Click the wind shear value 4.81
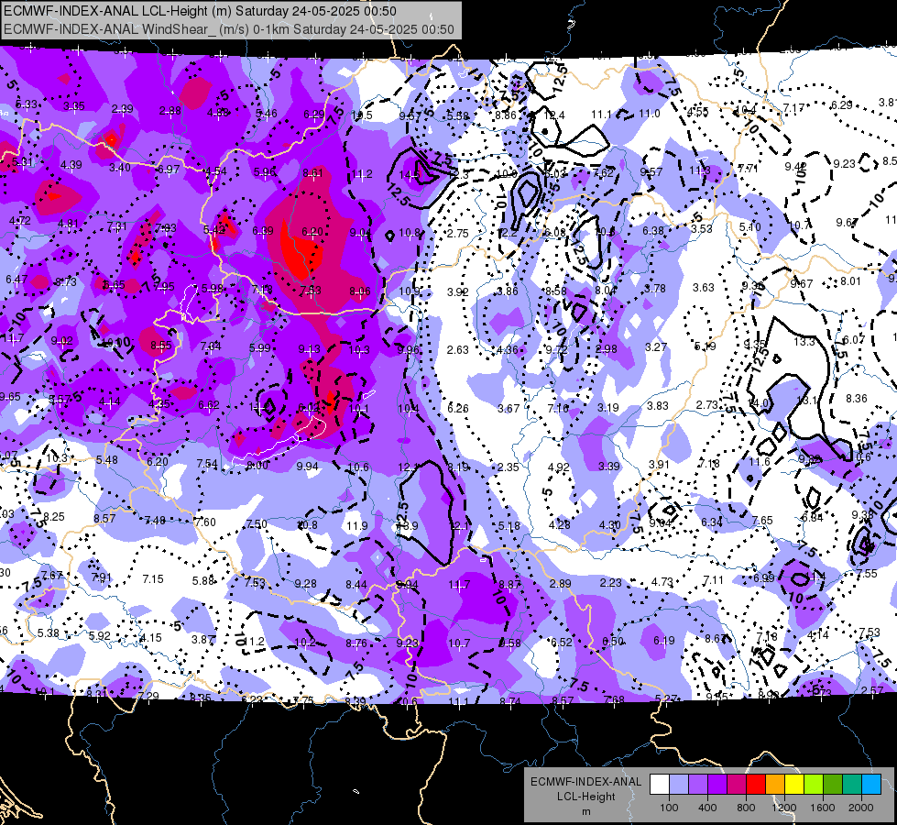Viewport: 897px width, 825px height. [x=68, y=224]
